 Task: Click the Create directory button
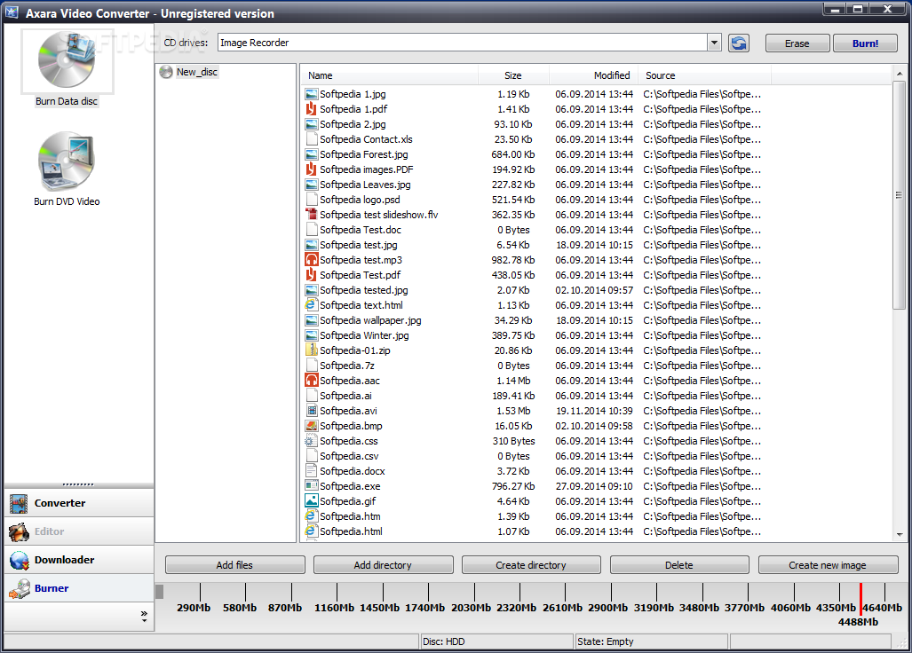pos(531,565)
